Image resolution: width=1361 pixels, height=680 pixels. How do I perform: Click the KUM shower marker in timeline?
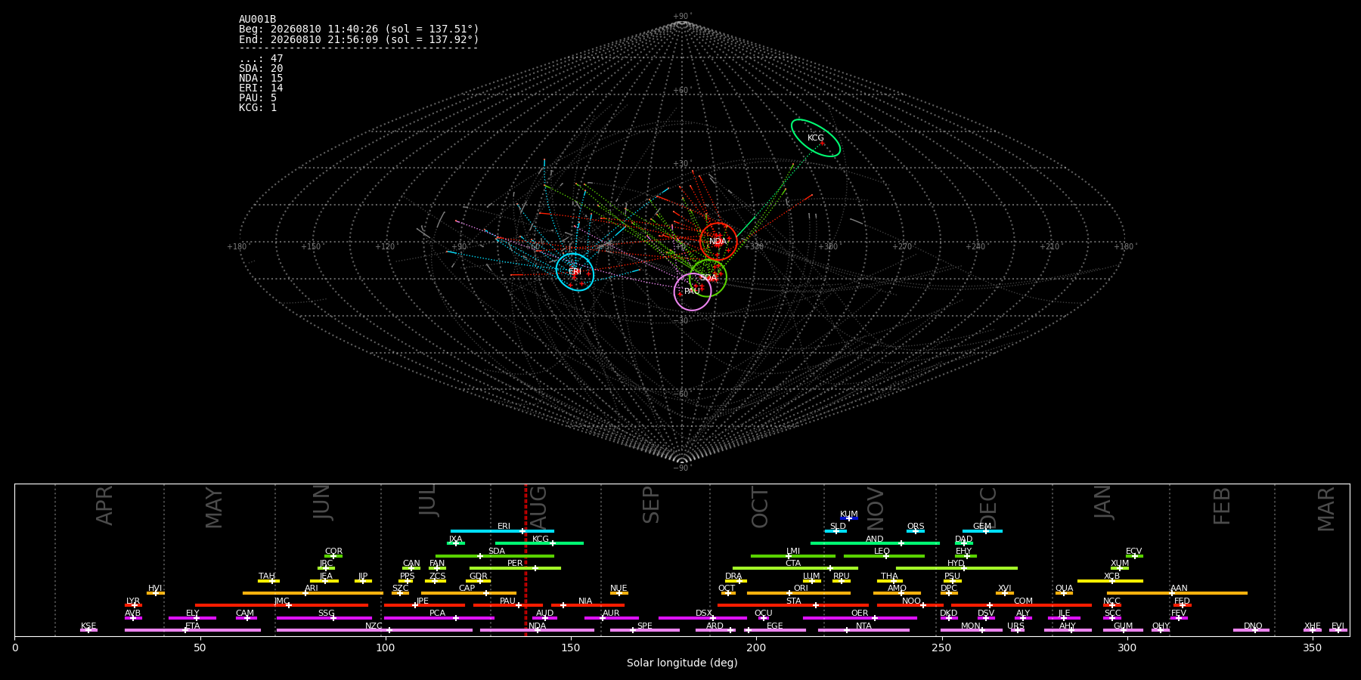[849, 518]
